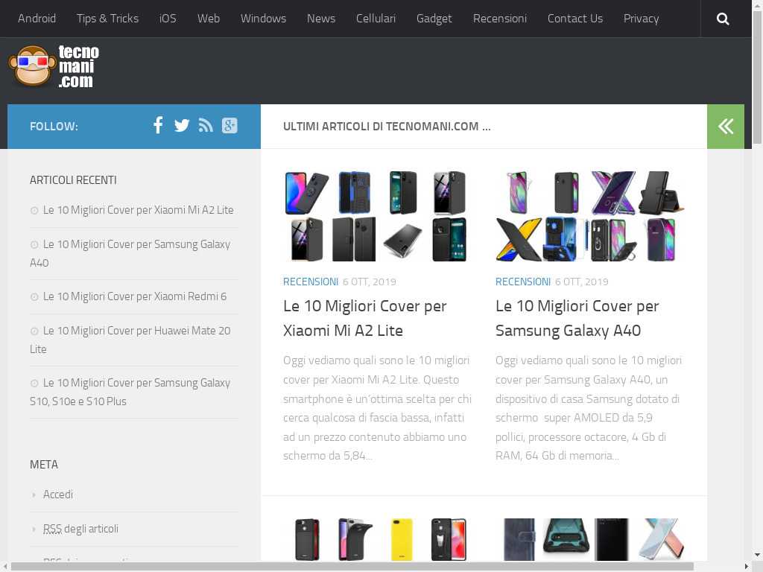Open sidebar link Cover per Xiaomi Redmi 6

coord(135,296)
